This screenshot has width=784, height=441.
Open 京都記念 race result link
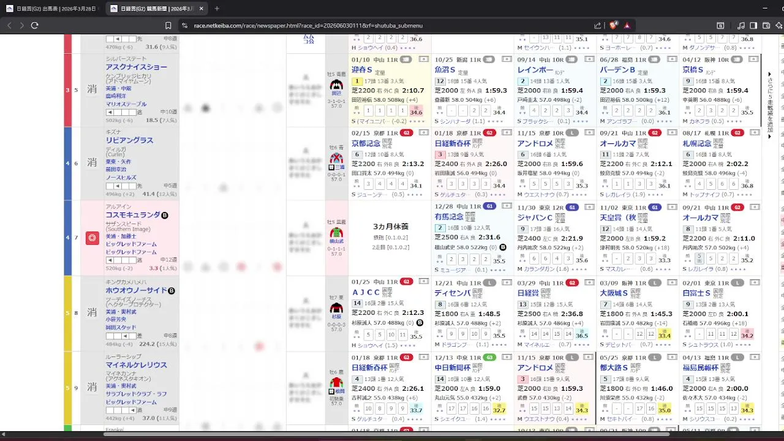click(366, 143)
